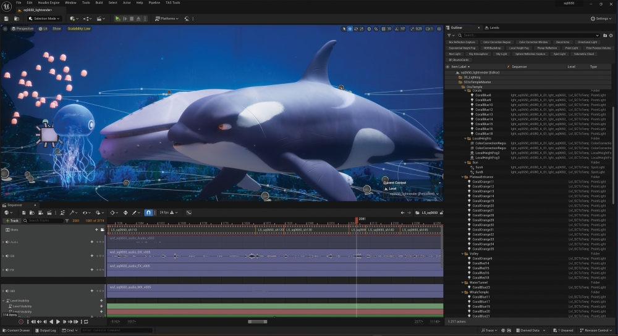Viewport: 618px width, 336px height.
Task: Click the track filter funnel icon in Sequencer
Action: coord(67,221)
